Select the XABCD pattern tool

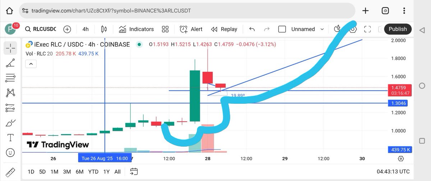click(10, 93)
